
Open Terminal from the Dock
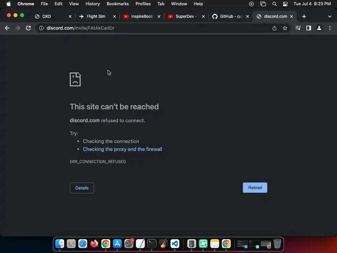pos(152,244)
